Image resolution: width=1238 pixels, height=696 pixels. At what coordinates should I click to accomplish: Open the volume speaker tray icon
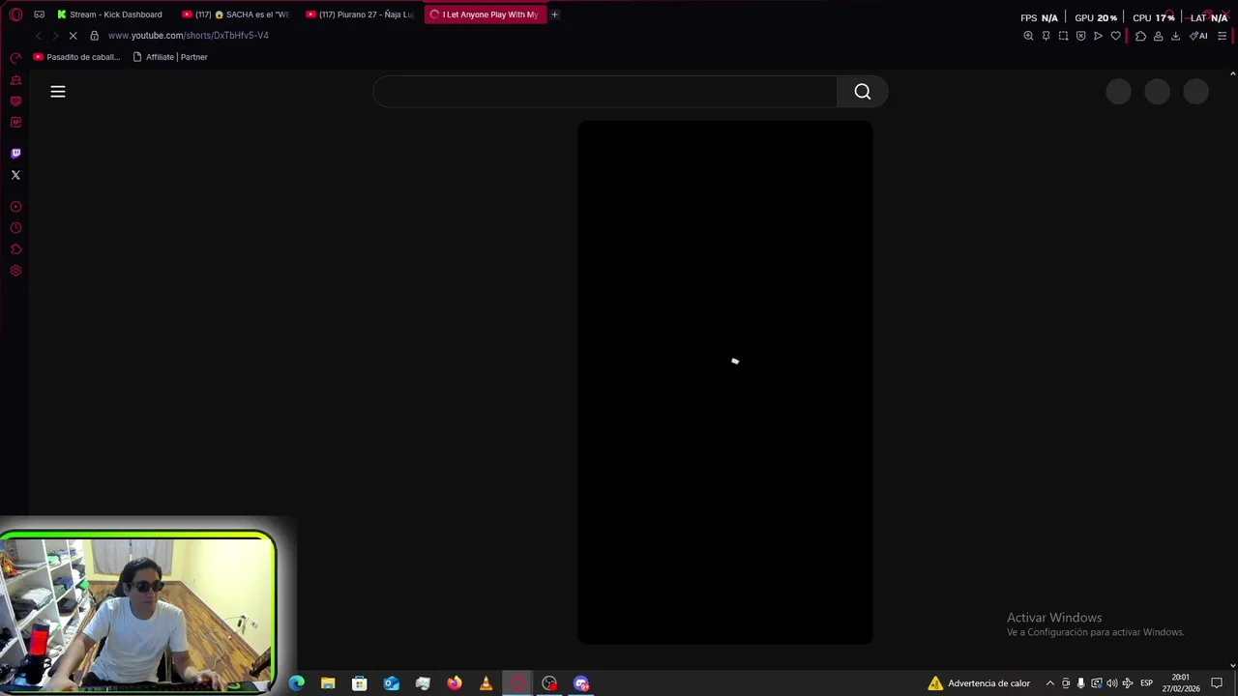click(x=1111, y=683)
